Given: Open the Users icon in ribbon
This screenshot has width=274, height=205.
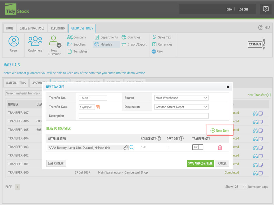Looking at the screenshot, I should [14, 41].
